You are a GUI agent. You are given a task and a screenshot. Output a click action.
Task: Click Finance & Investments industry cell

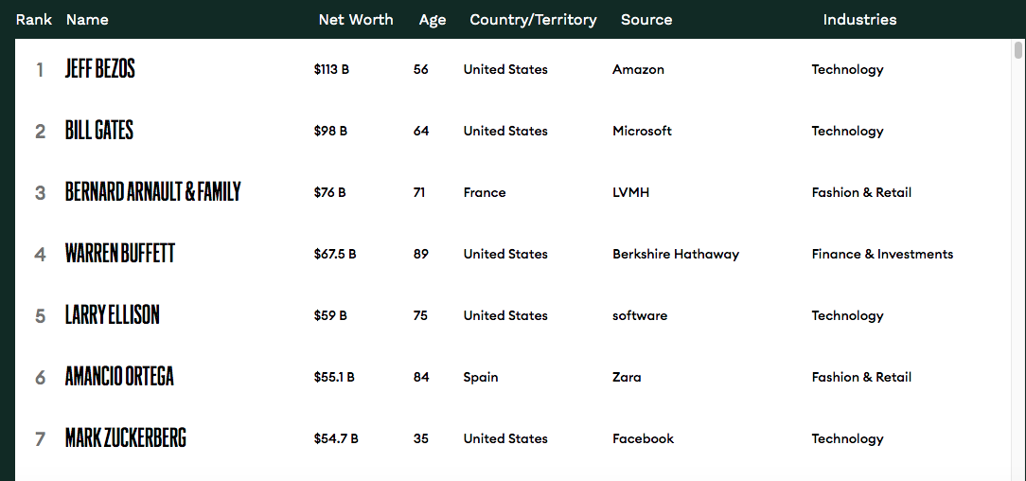click(x=882, y=254)
